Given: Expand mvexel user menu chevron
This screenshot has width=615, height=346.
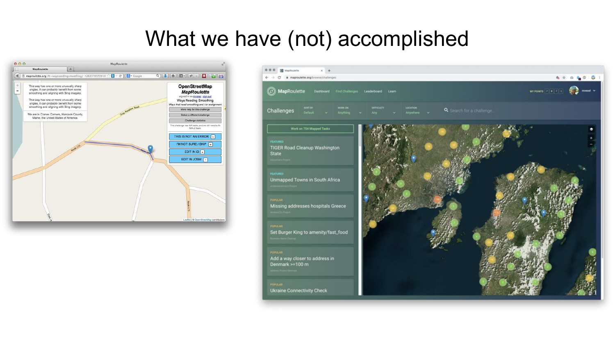Looking at the screenshot, I should coord(594,91).
